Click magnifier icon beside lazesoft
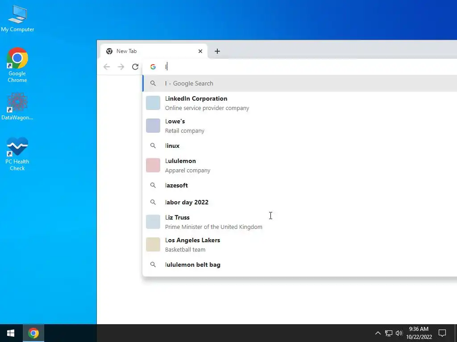 153,185
